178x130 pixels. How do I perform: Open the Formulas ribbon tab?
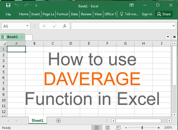63,14
